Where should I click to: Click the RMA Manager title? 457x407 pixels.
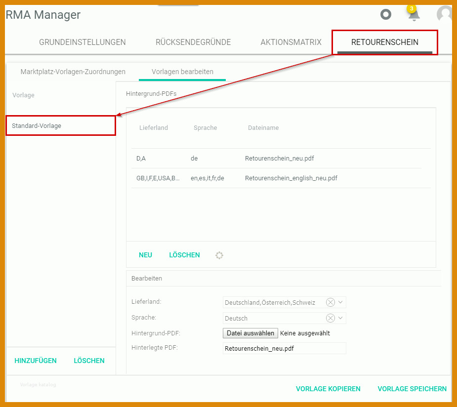(x=43, y=14)
